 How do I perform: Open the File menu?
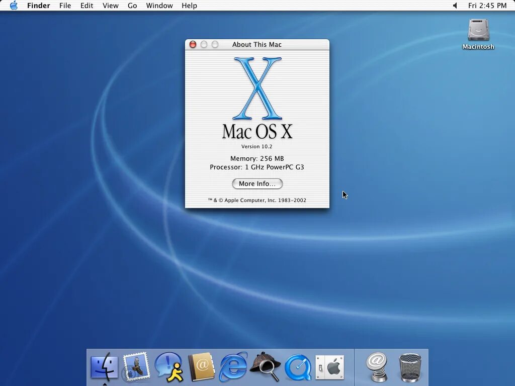(65, 6)
